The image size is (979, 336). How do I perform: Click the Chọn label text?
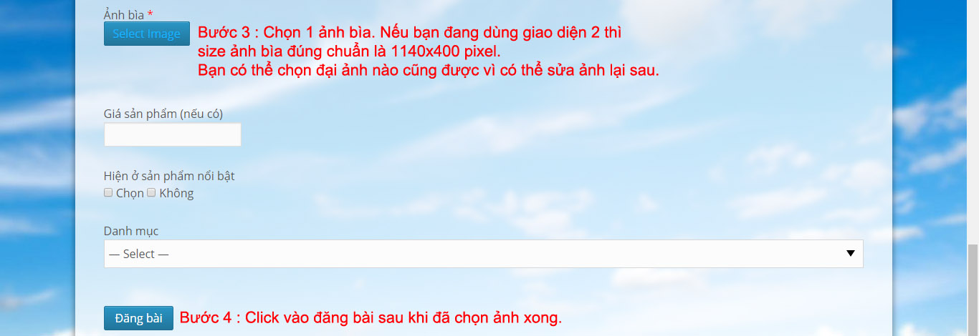pyautogui.click(x=130, y=193)
